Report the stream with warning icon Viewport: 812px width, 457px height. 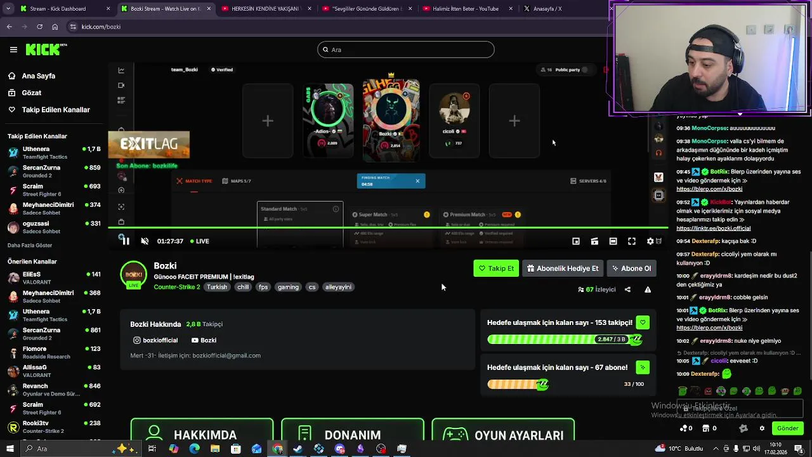point(648,289)
